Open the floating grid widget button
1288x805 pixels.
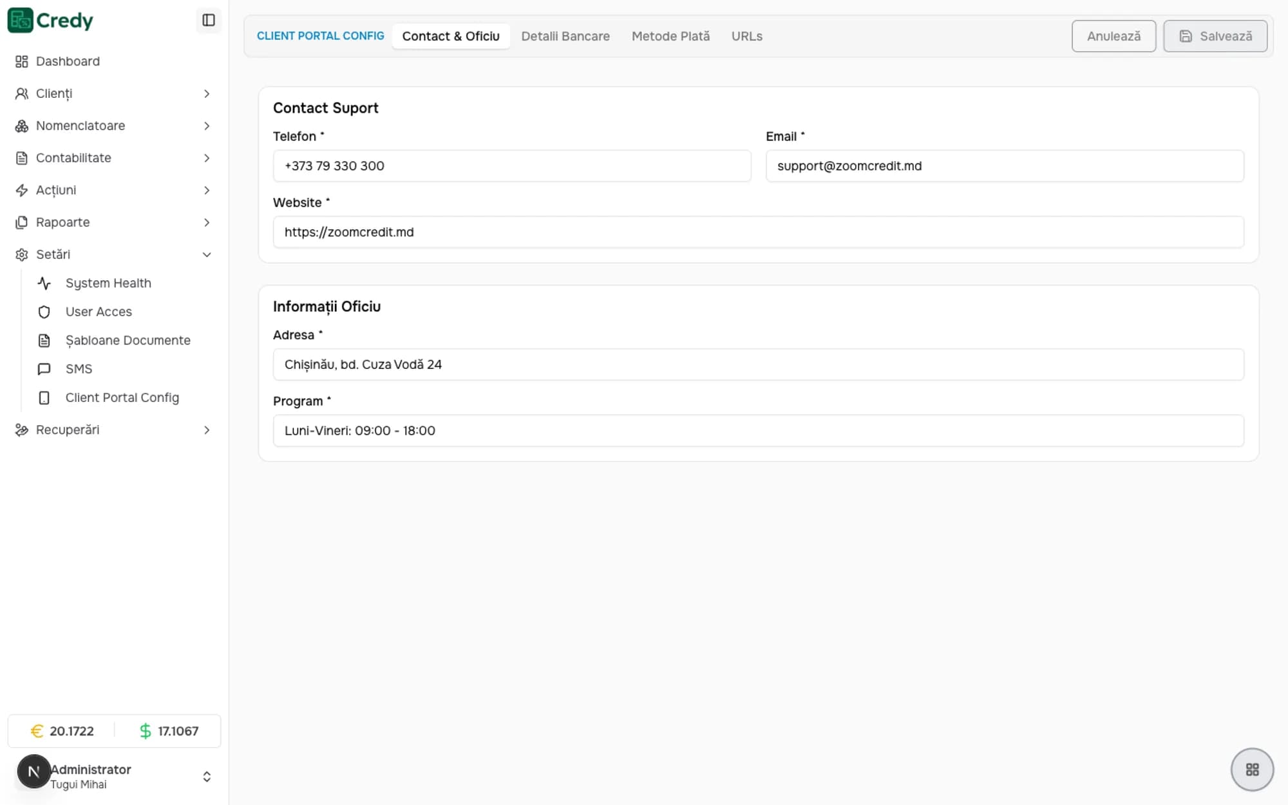click(x=1252, y=770)
